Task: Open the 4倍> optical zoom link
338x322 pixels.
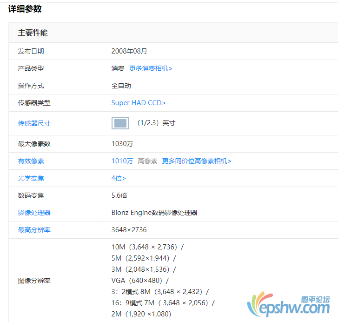Action: [x=119, y=178]
